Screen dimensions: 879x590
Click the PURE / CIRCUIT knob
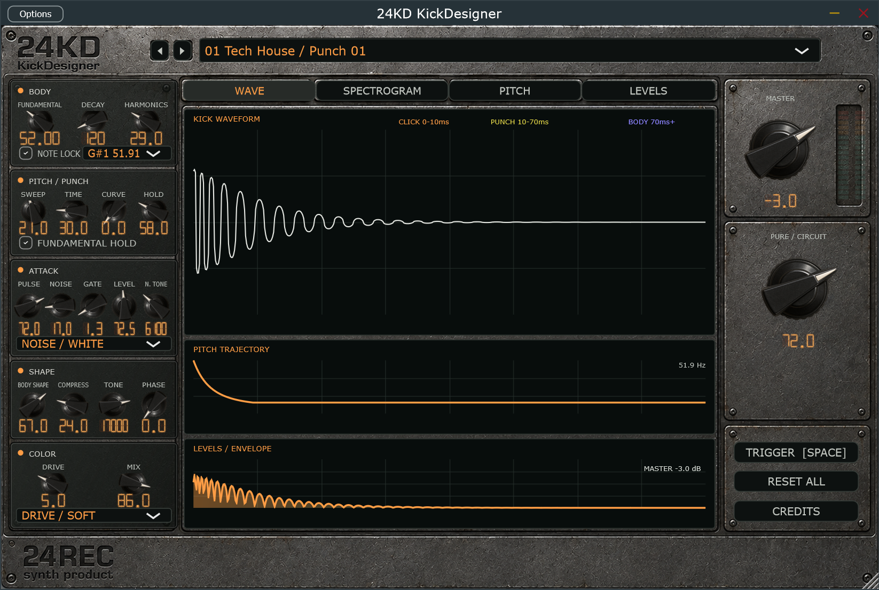pos(797,289)
